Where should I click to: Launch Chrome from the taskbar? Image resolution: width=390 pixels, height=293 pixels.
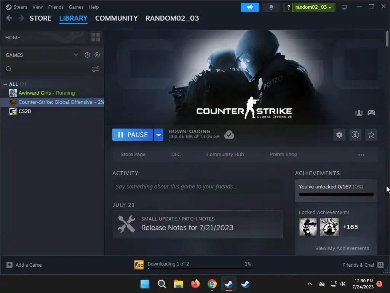[x=212, y=284]
